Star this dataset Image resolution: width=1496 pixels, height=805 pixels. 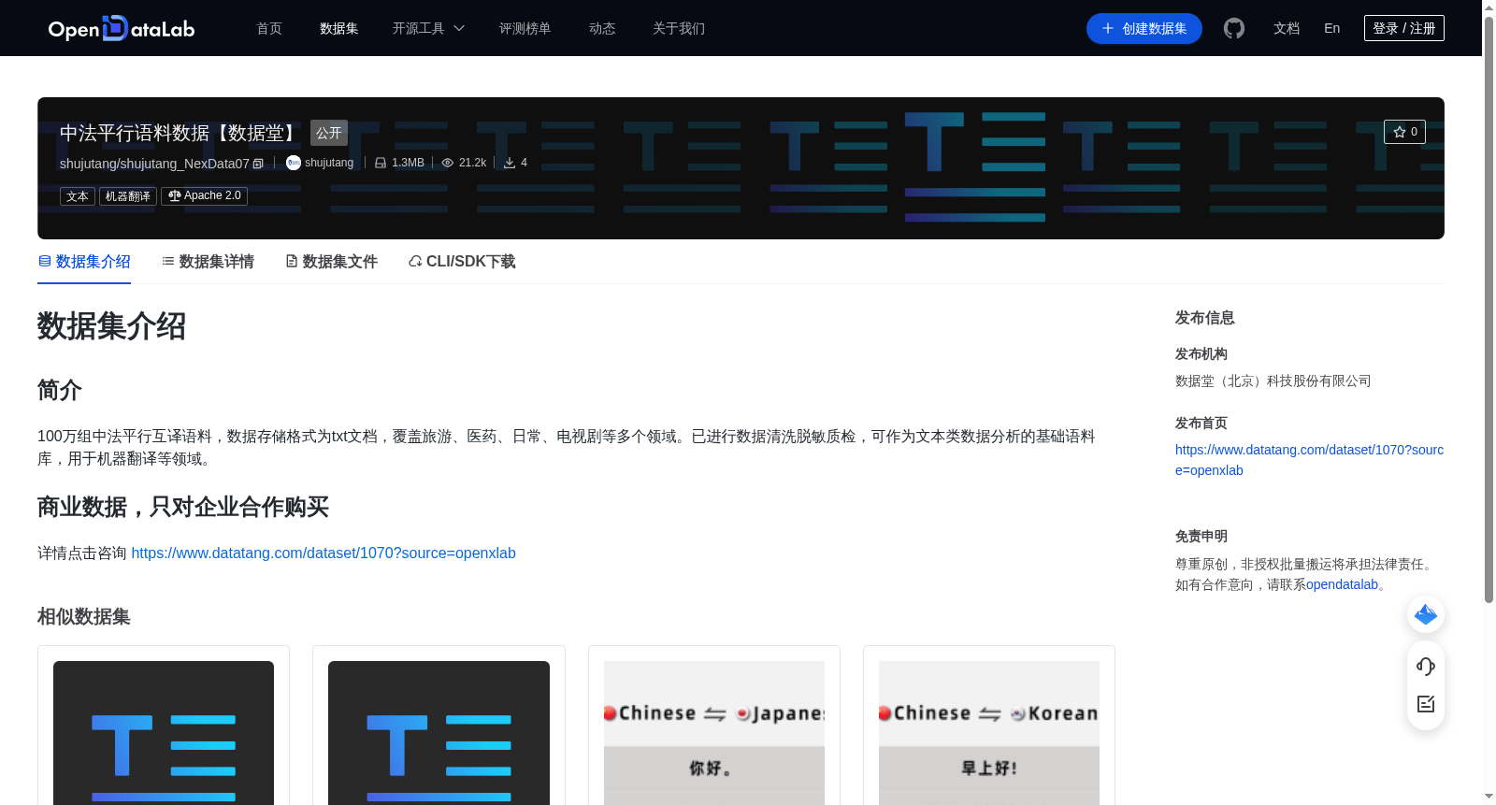(1404, 132)
